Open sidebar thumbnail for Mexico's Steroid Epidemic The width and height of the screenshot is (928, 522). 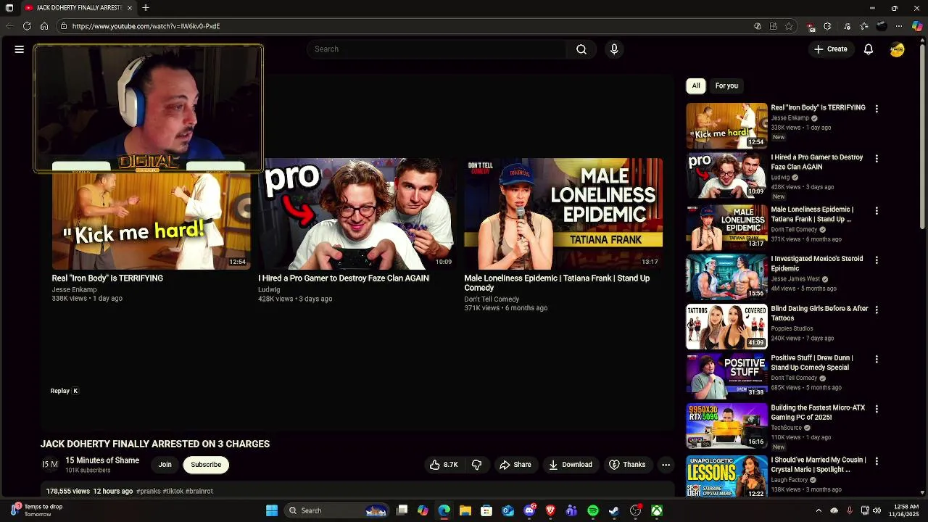click(x=726, y=277)
